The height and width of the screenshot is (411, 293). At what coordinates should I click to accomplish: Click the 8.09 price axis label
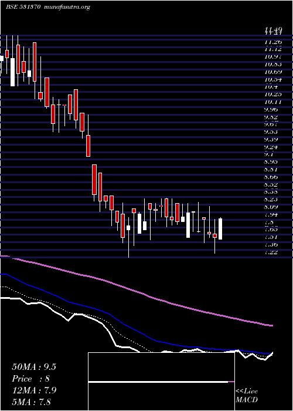click(x=271, y=207)
